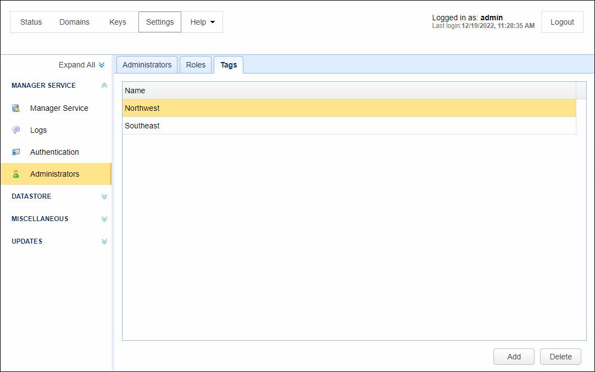Click the Manager Service server icon
Screen dimensions: 595x372
[16, 108]
